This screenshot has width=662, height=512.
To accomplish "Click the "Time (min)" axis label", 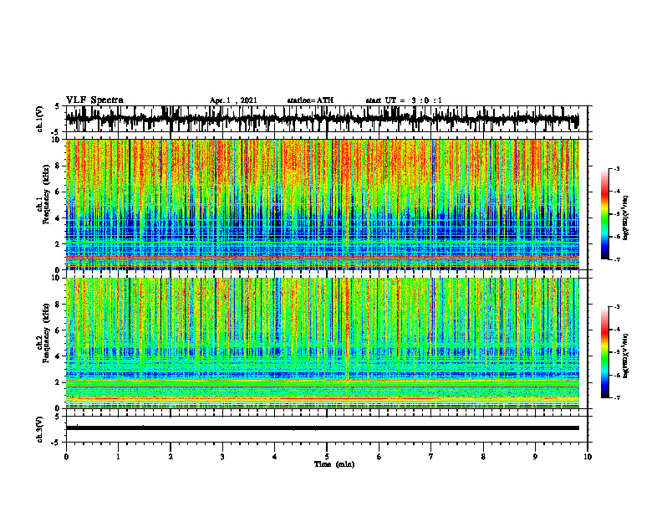I will [334, 464].
